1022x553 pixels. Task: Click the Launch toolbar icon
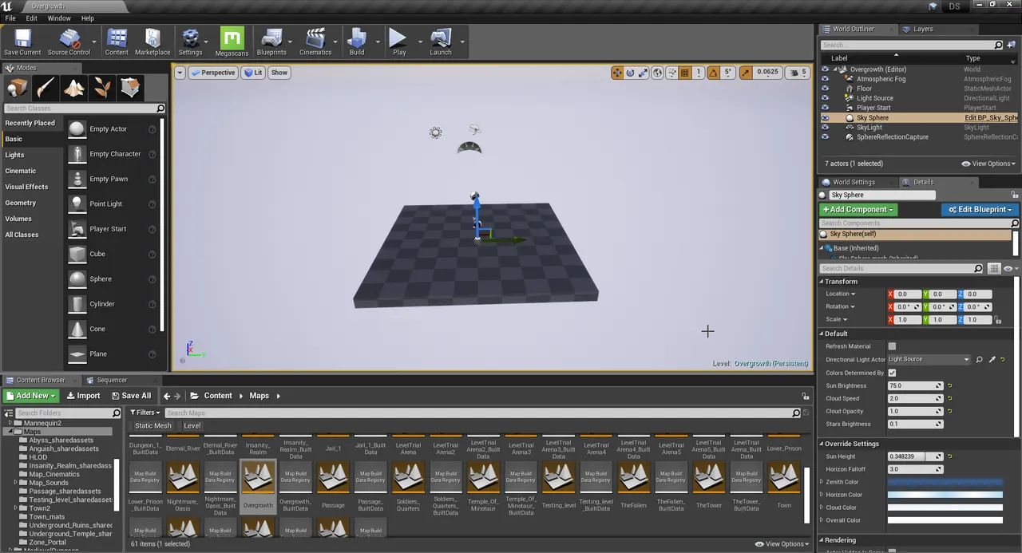[441, 42]
